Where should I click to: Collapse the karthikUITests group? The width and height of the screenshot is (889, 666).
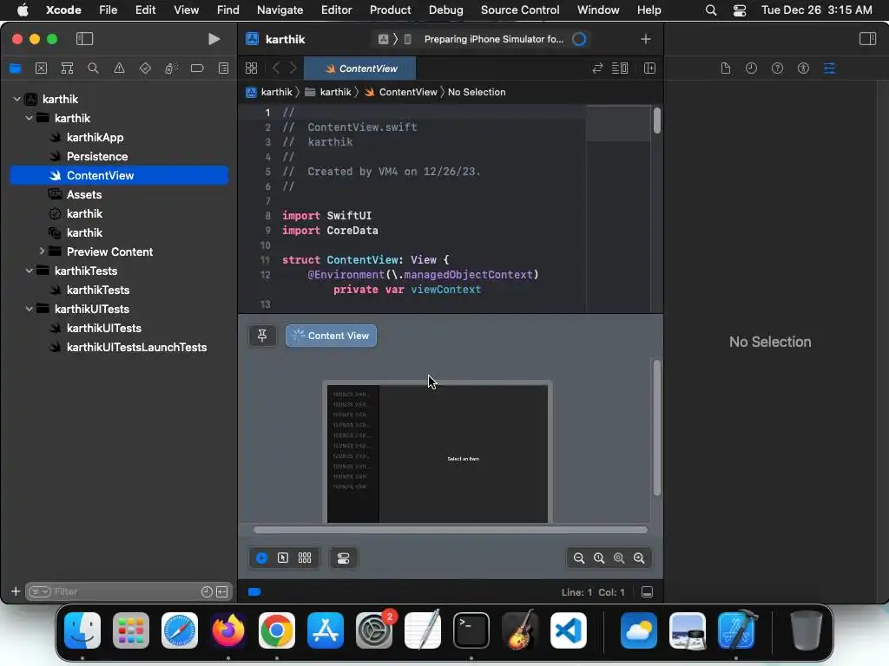(29, 310)
